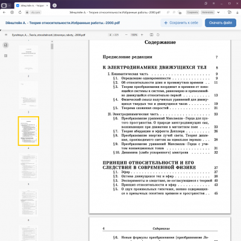Click §5. Теорема сложения скоростей entry
Image resolution: width=241 pixels, height=241 pixels.
pyautogui.click(x=141, y=108)
